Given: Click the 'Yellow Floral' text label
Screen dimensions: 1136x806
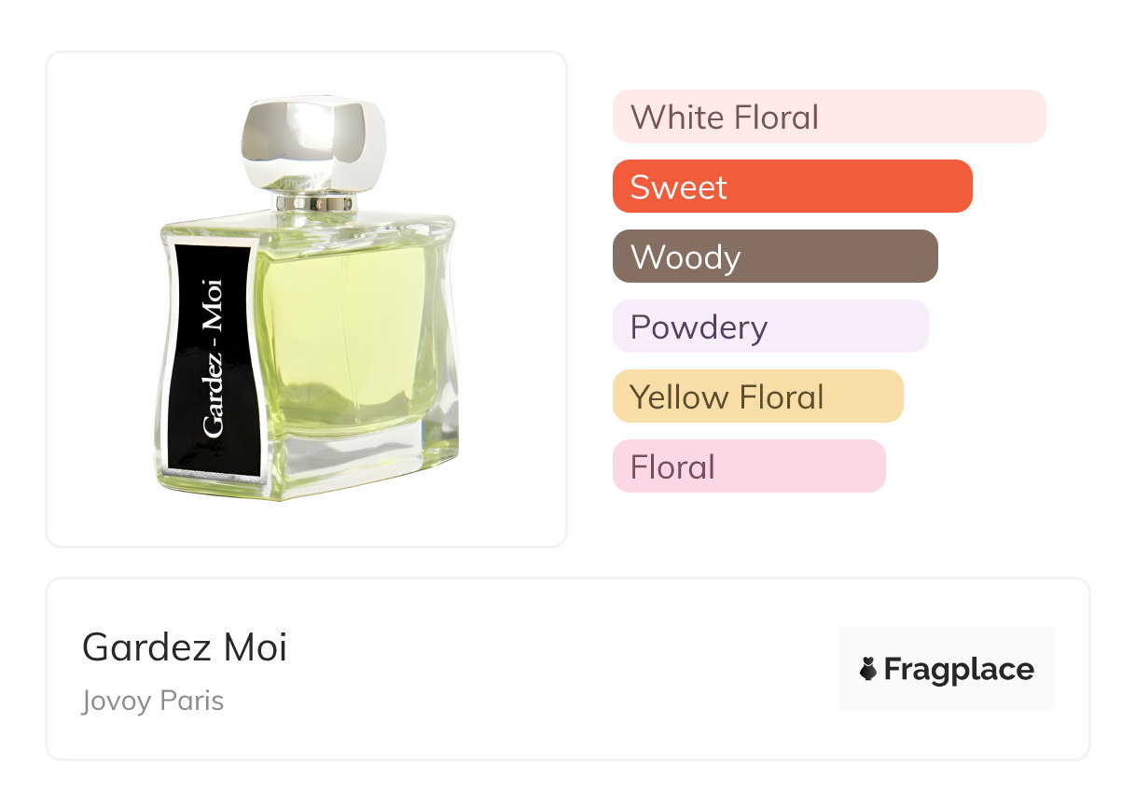Looking at the screenshot, I should point(727,396).
